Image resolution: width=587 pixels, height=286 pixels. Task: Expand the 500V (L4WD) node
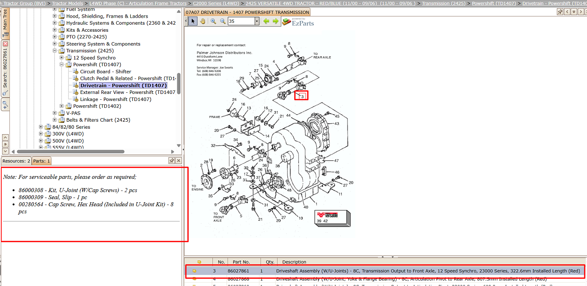click(x=41, y=141)
